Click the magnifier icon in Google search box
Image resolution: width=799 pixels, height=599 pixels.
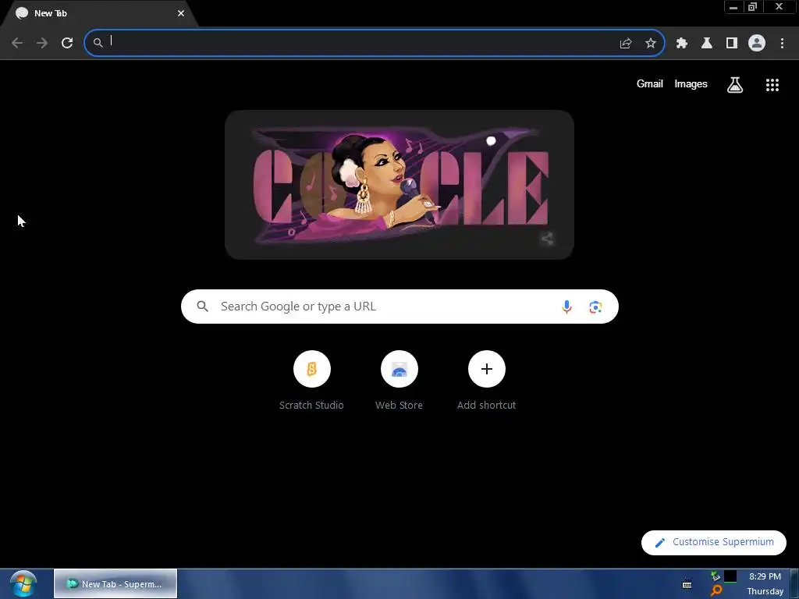coord(203,307)
